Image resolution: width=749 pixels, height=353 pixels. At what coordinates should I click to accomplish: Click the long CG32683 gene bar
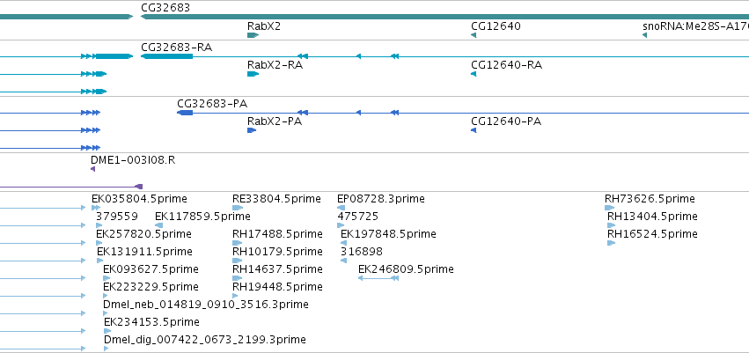[444, 17]
